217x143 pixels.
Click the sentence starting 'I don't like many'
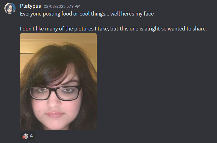113,29
